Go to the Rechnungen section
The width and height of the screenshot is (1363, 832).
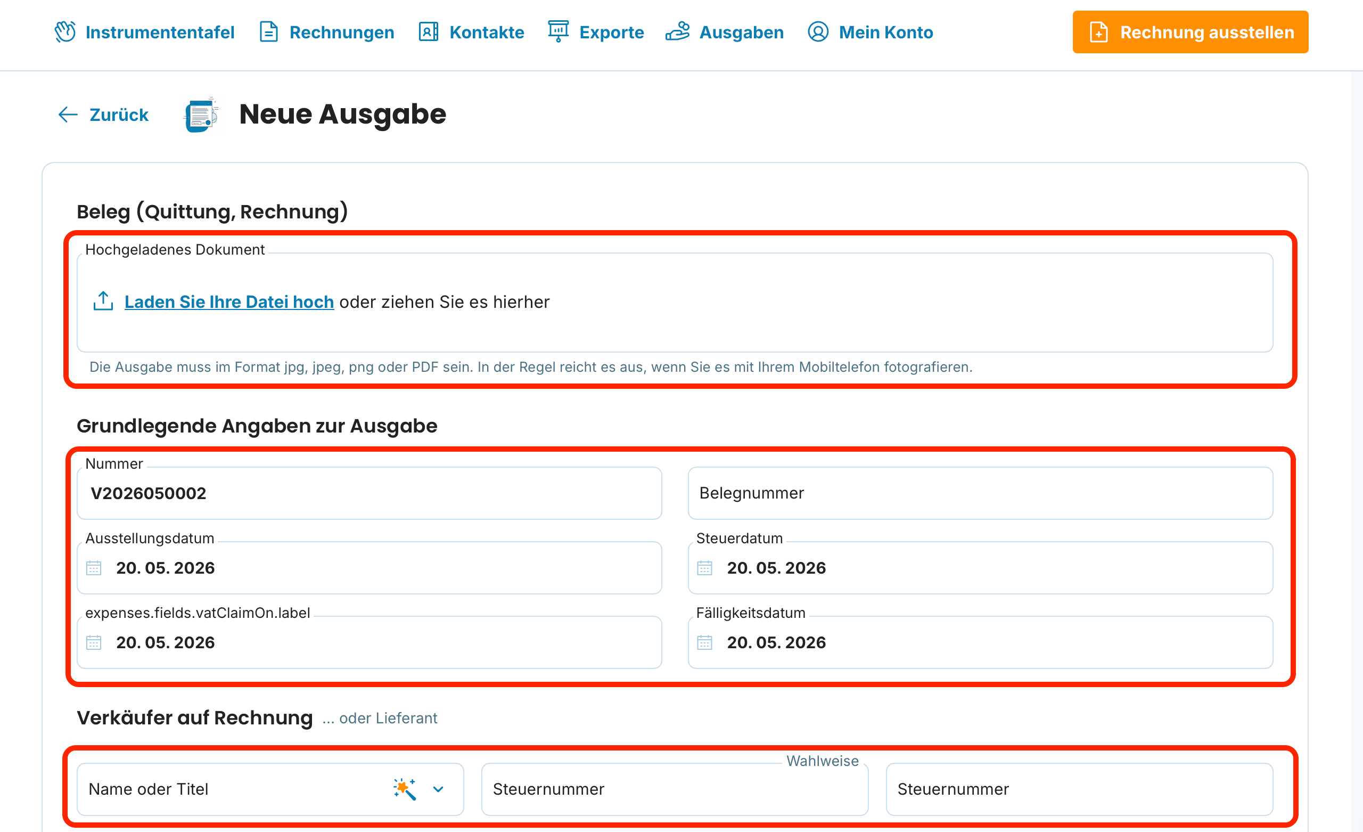327,32
